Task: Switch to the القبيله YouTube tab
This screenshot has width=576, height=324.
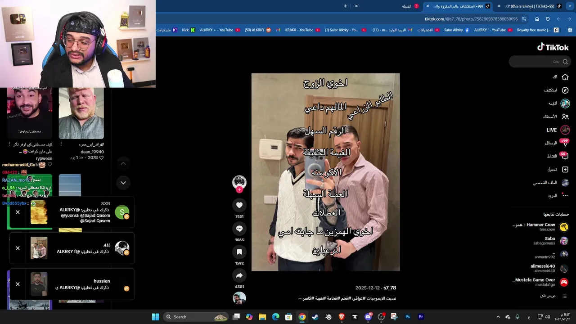Action: (x=410, y=6)
